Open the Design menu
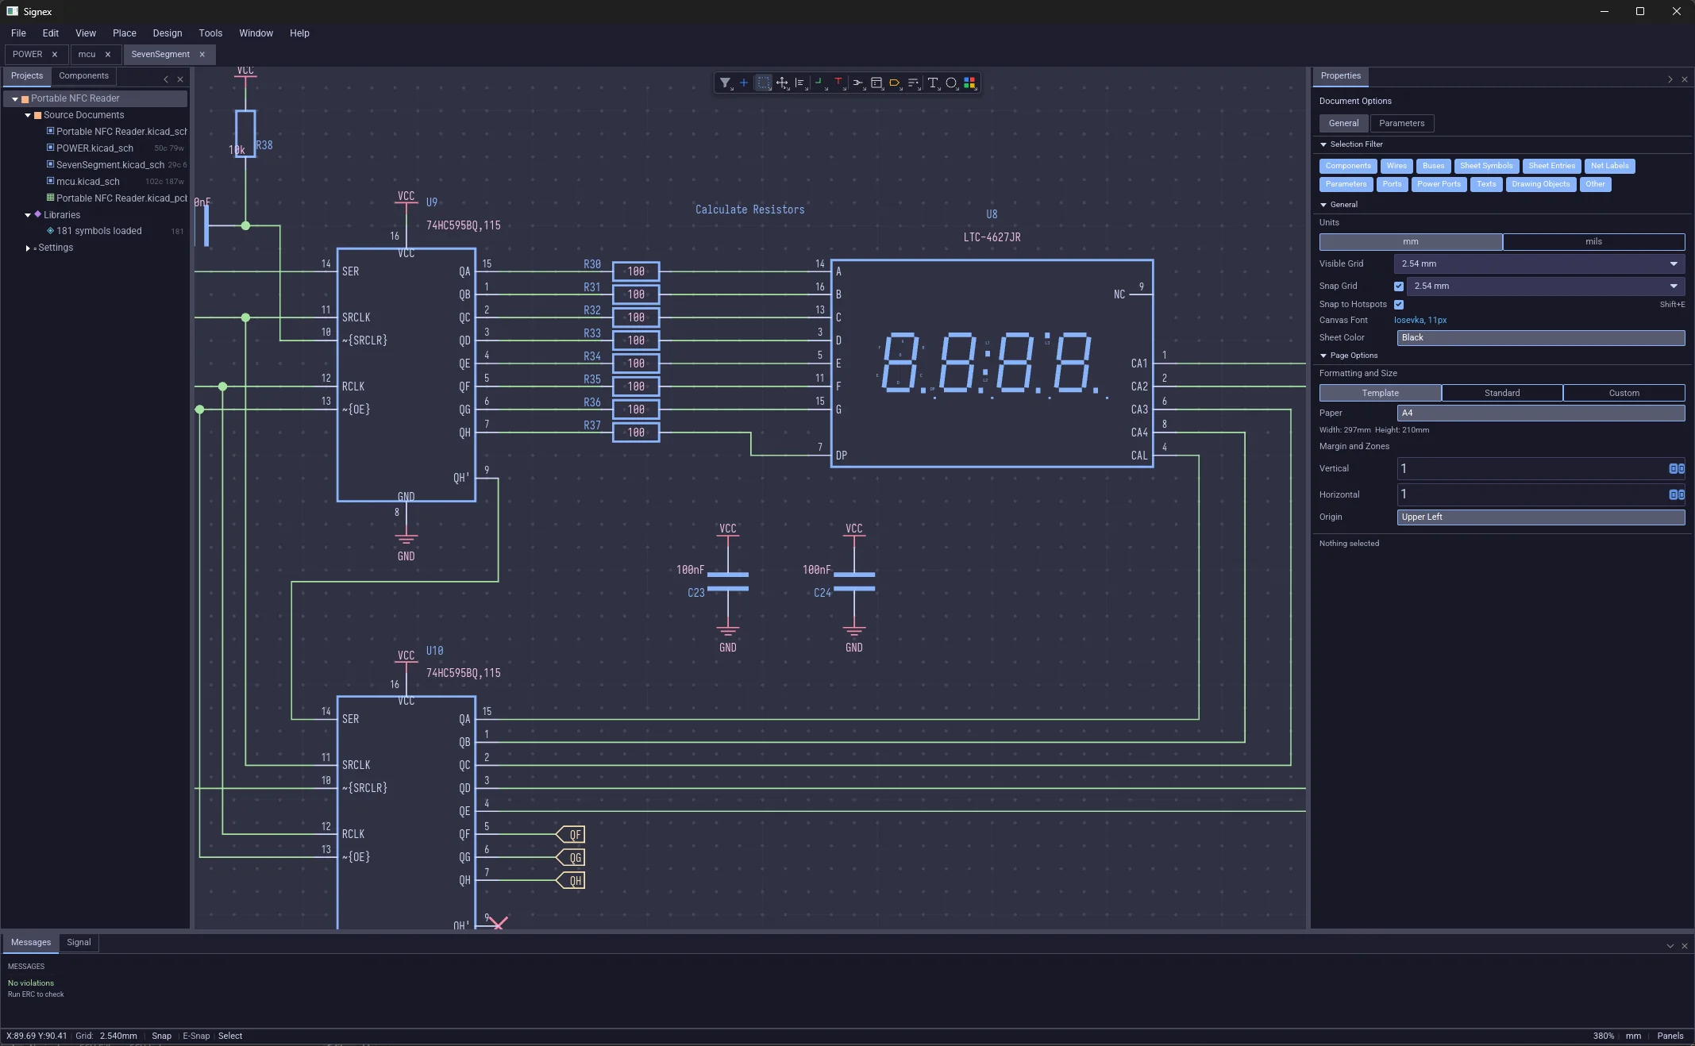Image resolution: width=1695 pixels, height=1046 pixels. click(x=167, y=33)
